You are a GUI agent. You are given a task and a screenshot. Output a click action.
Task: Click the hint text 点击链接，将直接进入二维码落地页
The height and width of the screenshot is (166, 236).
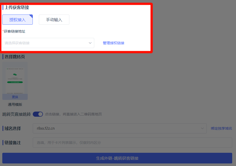pyautogui.click(x=73, y=114)
